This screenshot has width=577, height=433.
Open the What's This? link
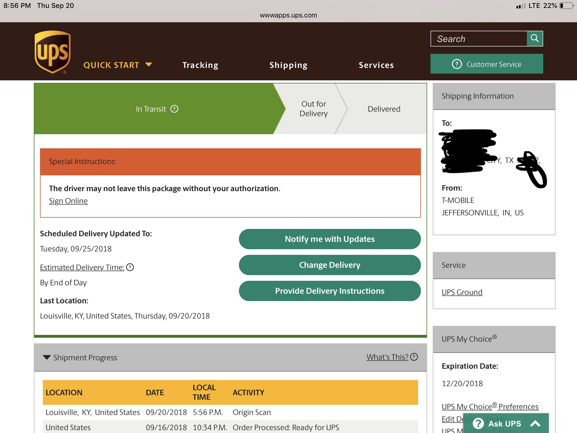click(x=387, y=357)
